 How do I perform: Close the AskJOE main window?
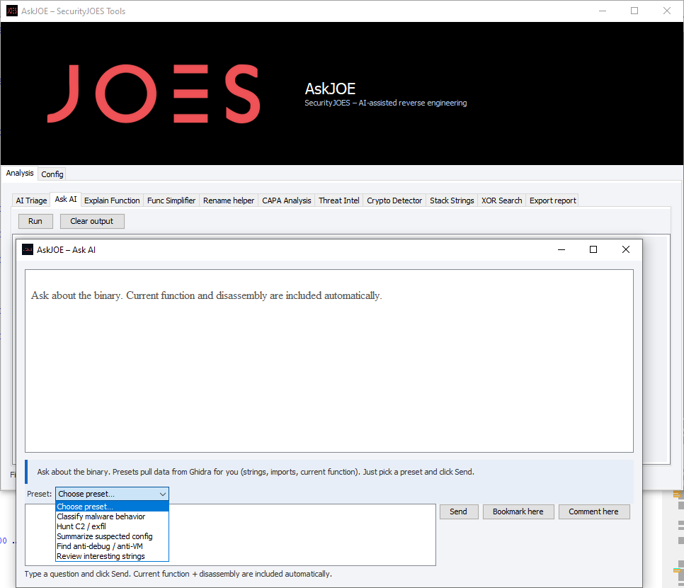[666, 11]
